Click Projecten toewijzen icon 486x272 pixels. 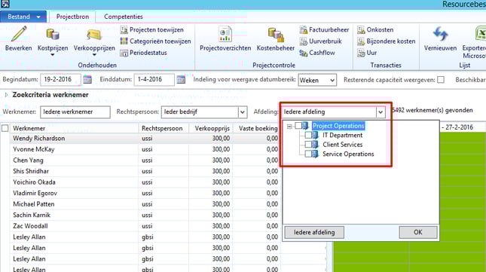(124, 29)
